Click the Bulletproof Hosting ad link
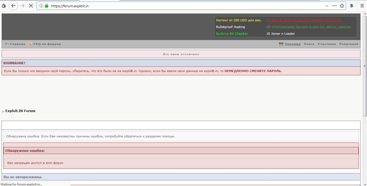The width and height of the screenshot is (367, 186). [x=230, y=27]
